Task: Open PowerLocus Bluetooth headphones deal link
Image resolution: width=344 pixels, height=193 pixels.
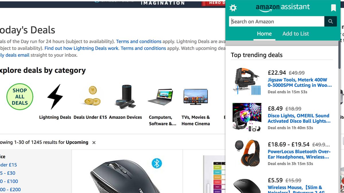Action: pos(299,154)
